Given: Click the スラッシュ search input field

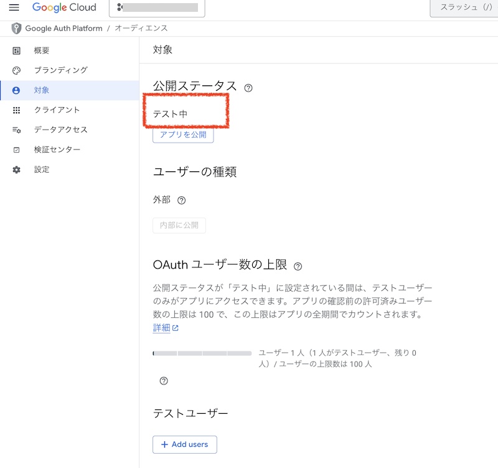Looking at the screenshot, I should coord(464,8).
